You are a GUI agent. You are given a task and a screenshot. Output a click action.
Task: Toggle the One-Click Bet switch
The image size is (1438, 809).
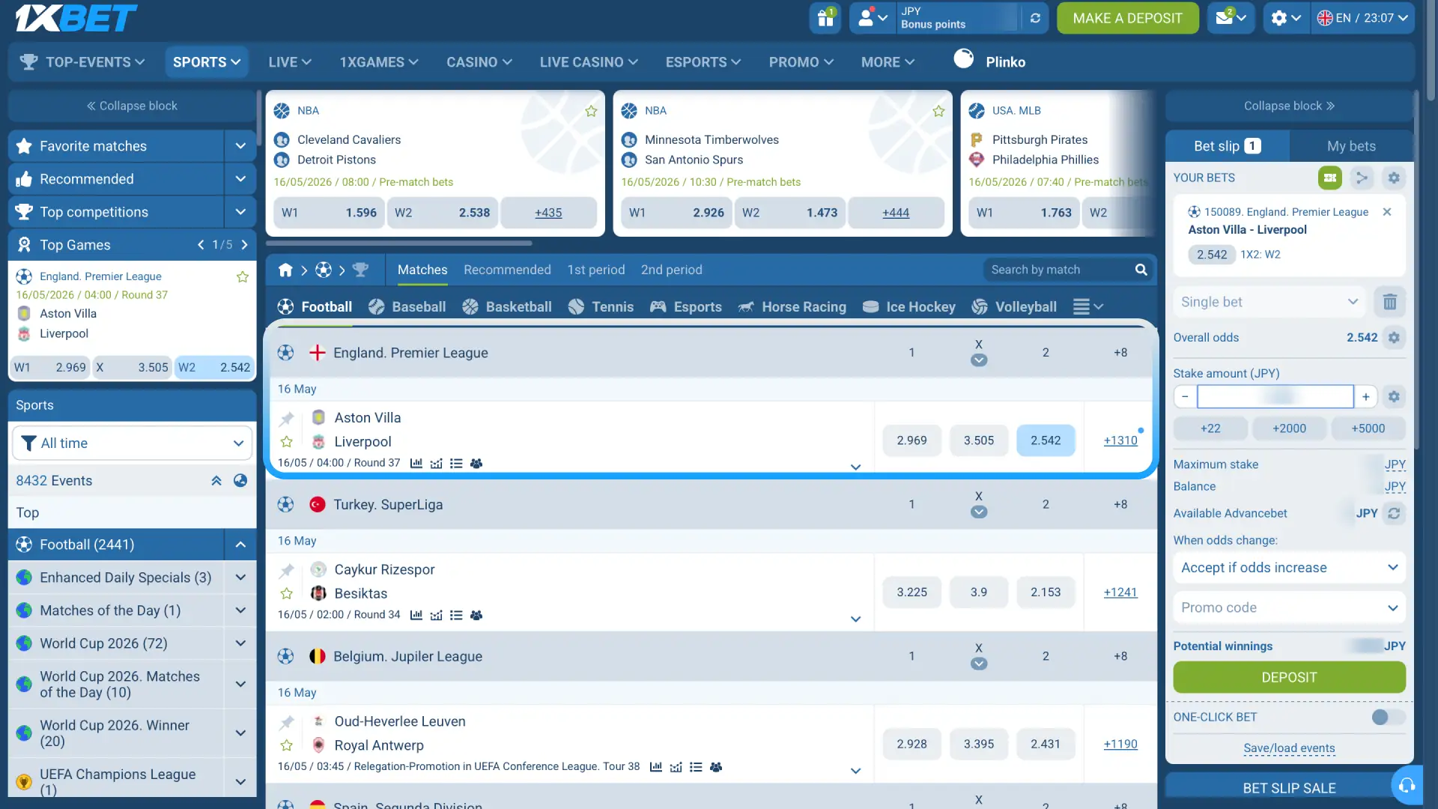coord(1388,717)
